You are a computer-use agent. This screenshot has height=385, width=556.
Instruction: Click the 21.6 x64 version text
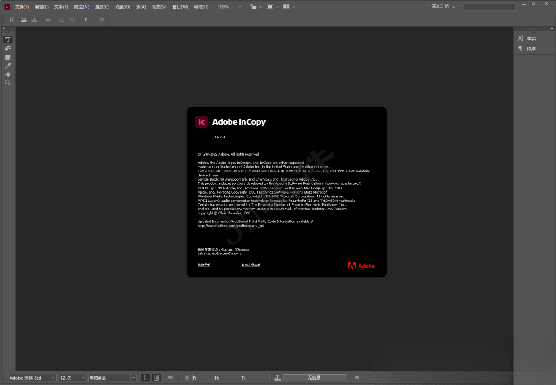click(219, 137)
